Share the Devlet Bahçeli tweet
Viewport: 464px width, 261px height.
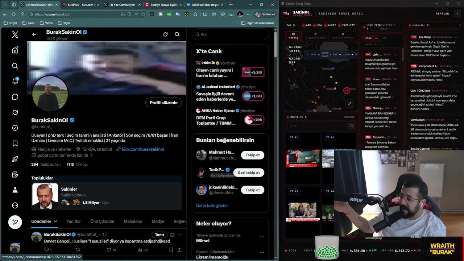click(179, 250)
